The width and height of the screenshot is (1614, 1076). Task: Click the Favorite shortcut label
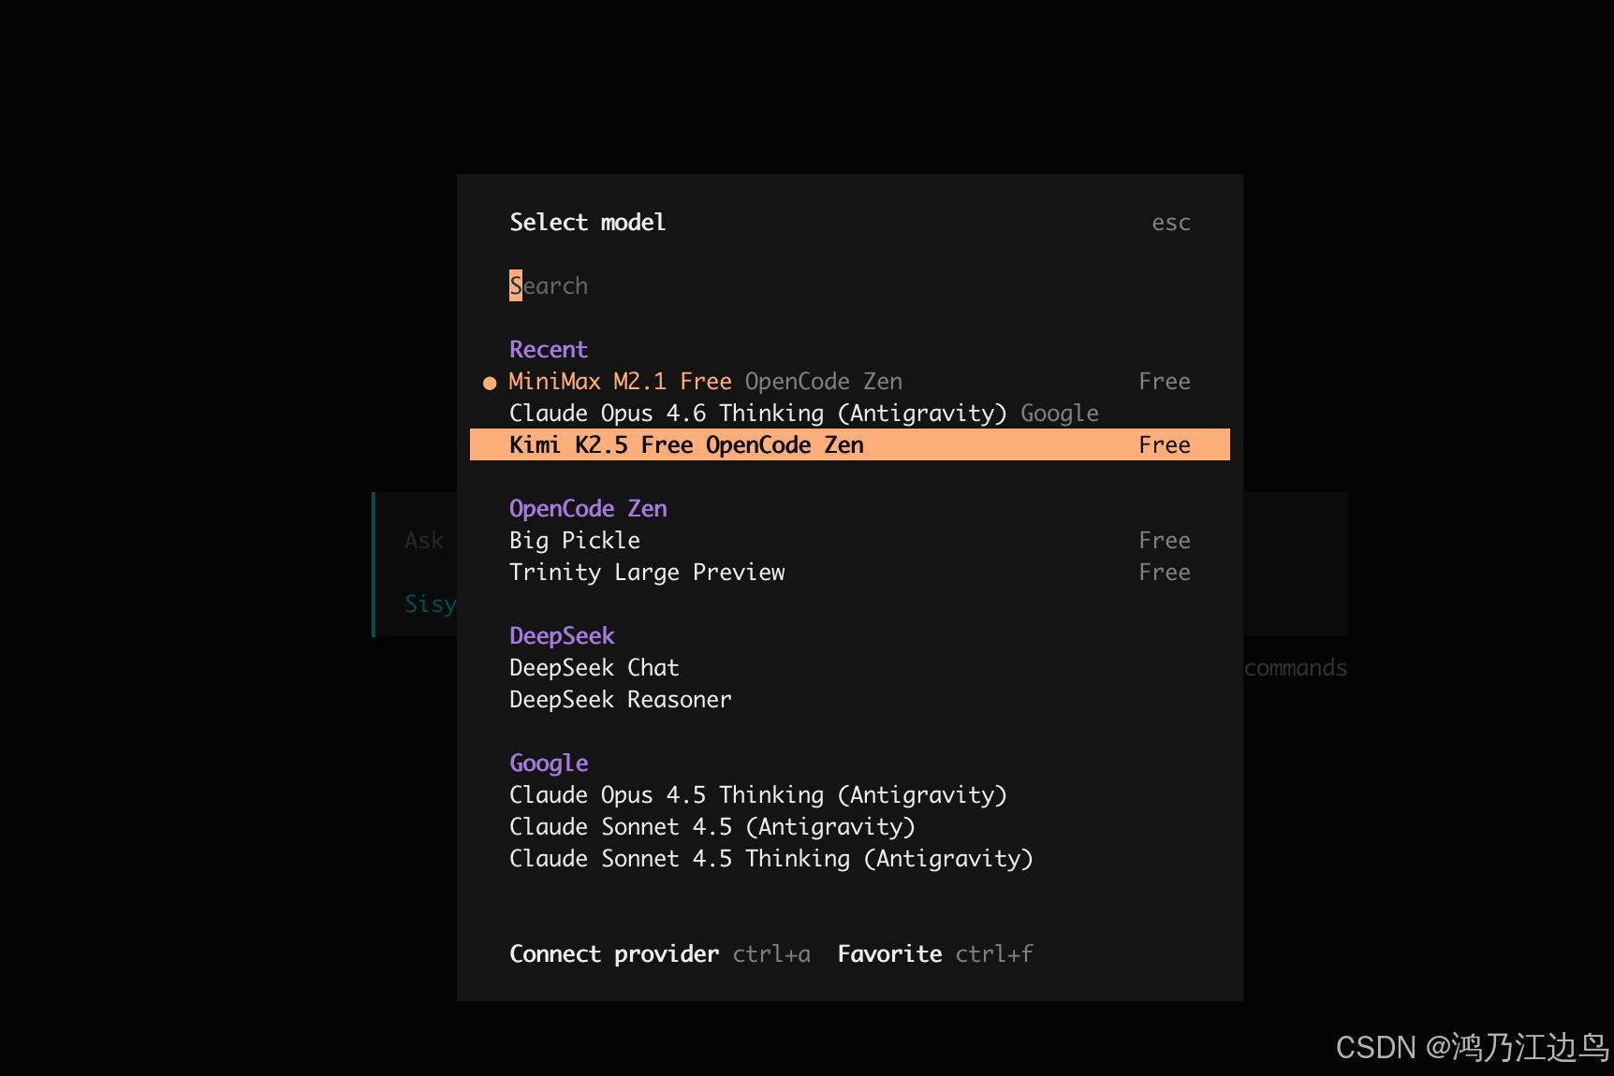click(x=889, y=954)
